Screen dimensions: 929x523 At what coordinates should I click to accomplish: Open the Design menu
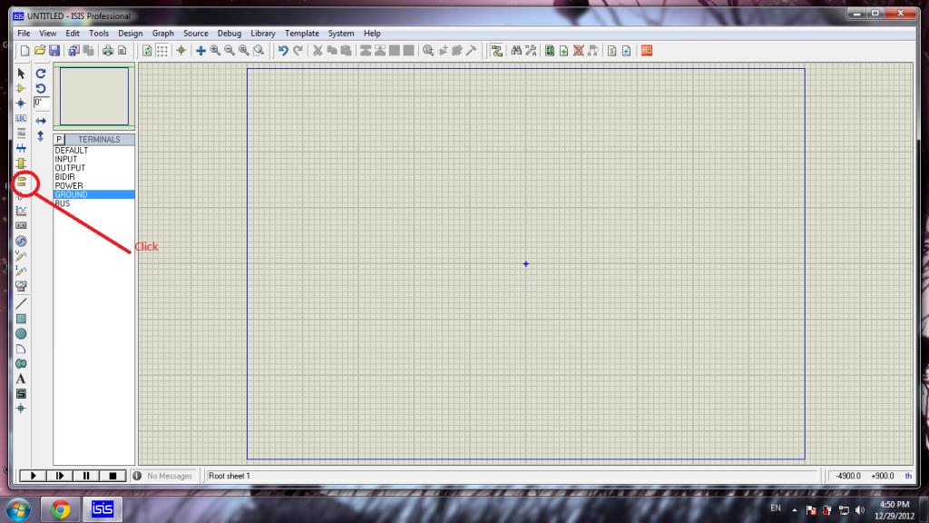[x=131, y=34]
